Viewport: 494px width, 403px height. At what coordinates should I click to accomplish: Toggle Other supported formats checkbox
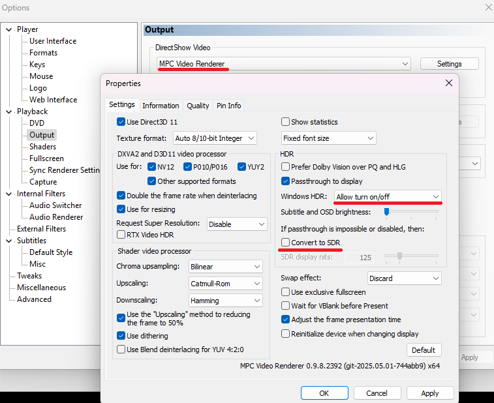coord(151,181)
